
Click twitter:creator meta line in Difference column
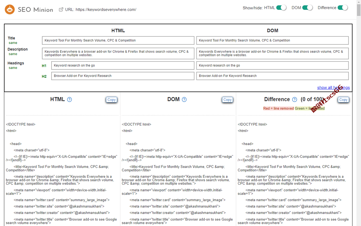click(294, 213)
